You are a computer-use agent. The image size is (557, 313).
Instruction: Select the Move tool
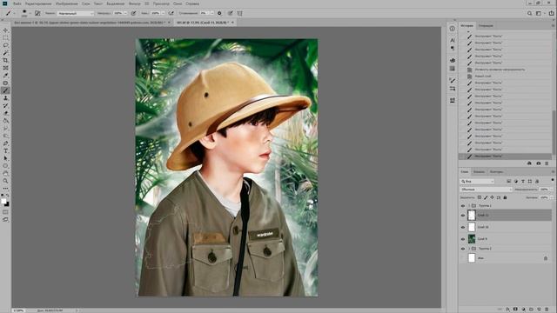point(5,30)
